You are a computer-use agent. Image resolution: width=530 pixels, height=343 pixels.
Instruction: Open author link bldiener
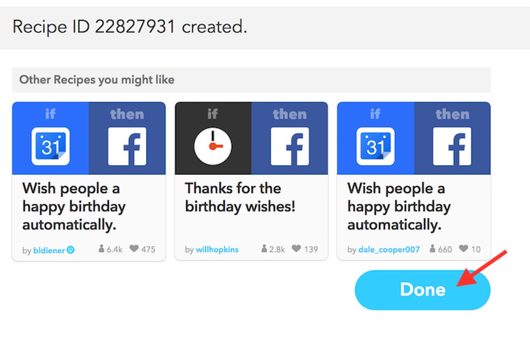pyautogui.click(x=48, y=250)
